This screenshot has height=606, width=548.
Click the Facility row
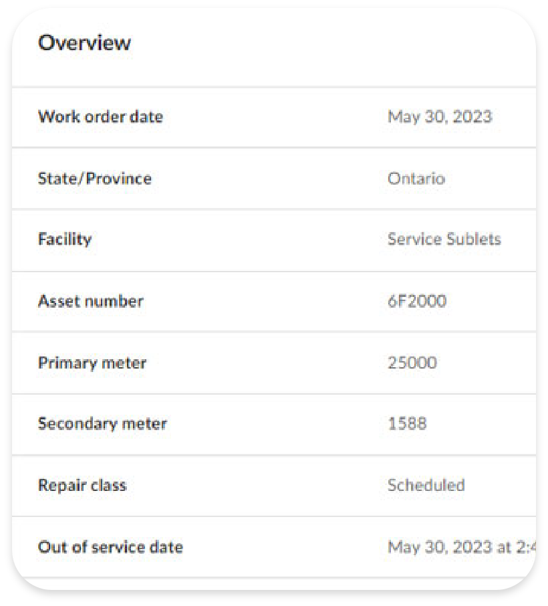coord(274,240)
